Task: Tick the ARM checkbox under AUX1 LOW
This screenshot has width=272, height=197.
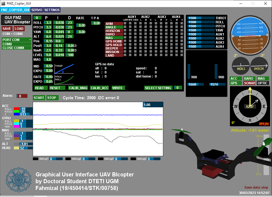Action: 125,24
